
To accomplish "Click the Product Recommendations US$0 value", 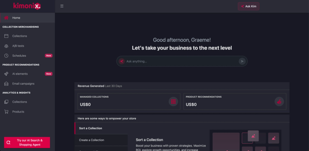I will pyautogui.click(x=191, y=105).
